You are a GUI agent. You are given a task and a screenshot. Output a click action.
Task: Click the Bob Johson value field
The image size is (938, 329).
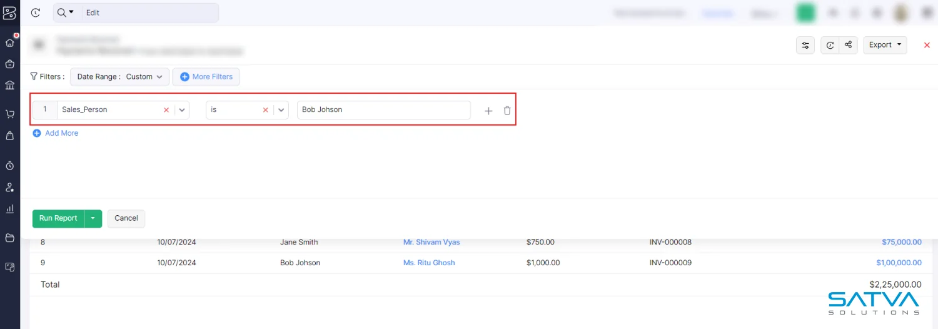coord(383,110)
